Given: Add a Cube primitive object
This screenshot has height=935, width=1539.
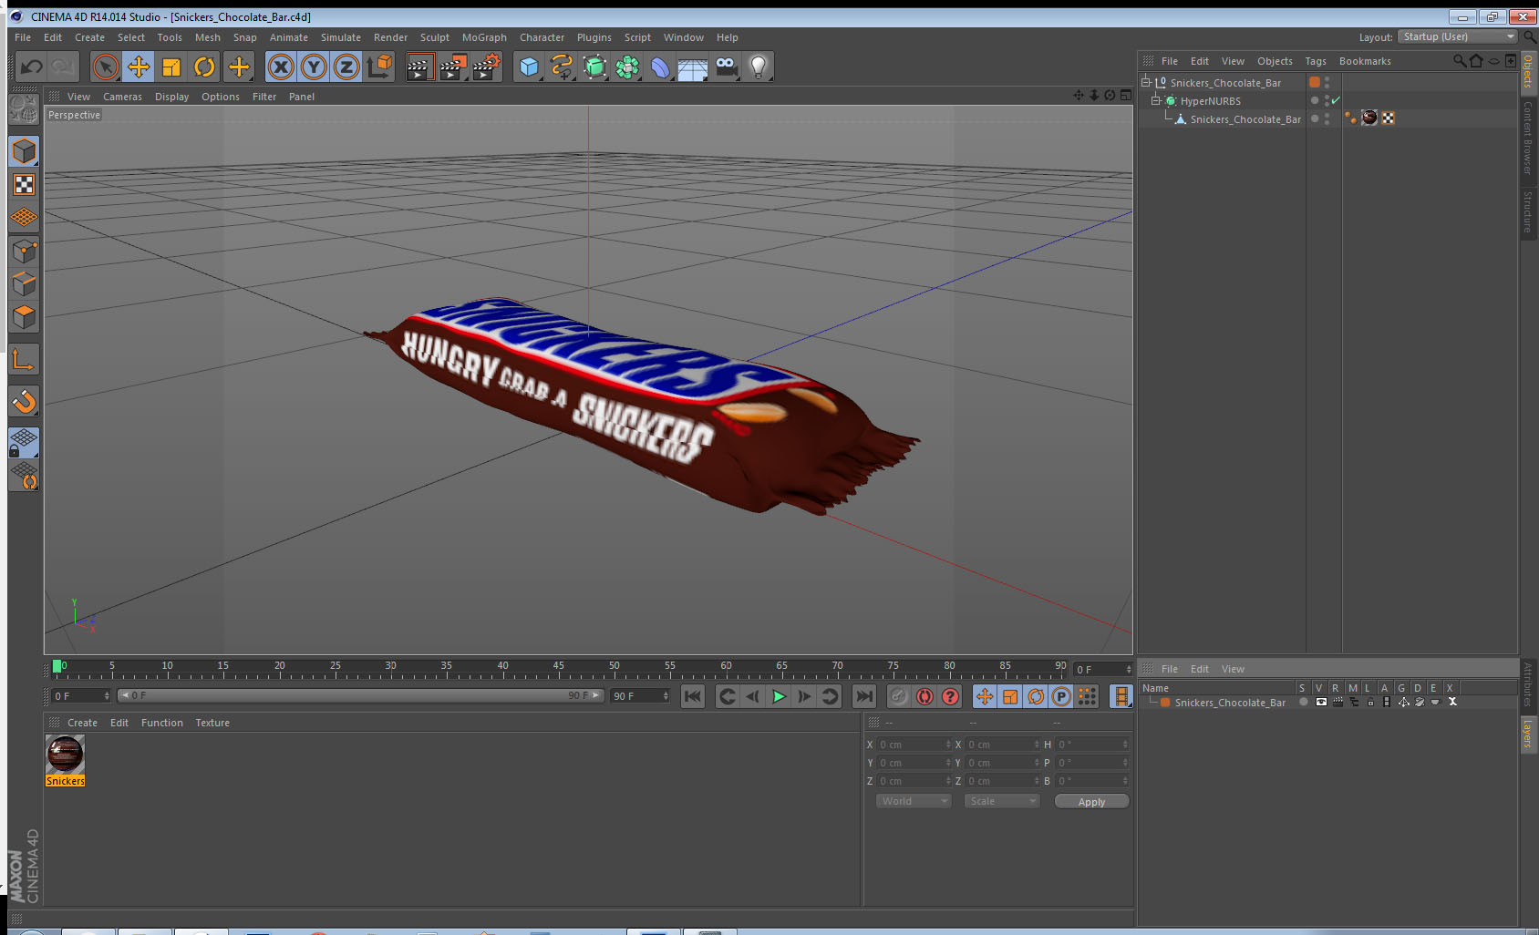Looking at the screenshot, I should [529, 67].
